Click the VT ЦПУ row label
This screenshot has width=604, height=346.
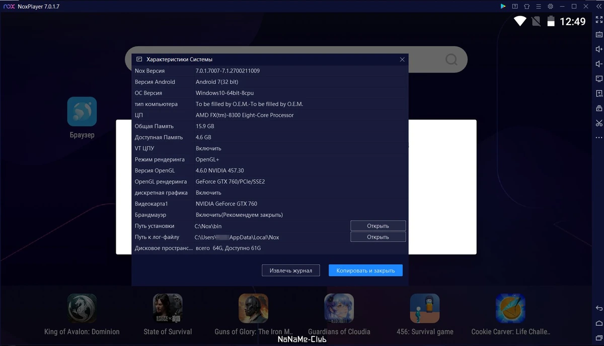[x=144, y=148]
